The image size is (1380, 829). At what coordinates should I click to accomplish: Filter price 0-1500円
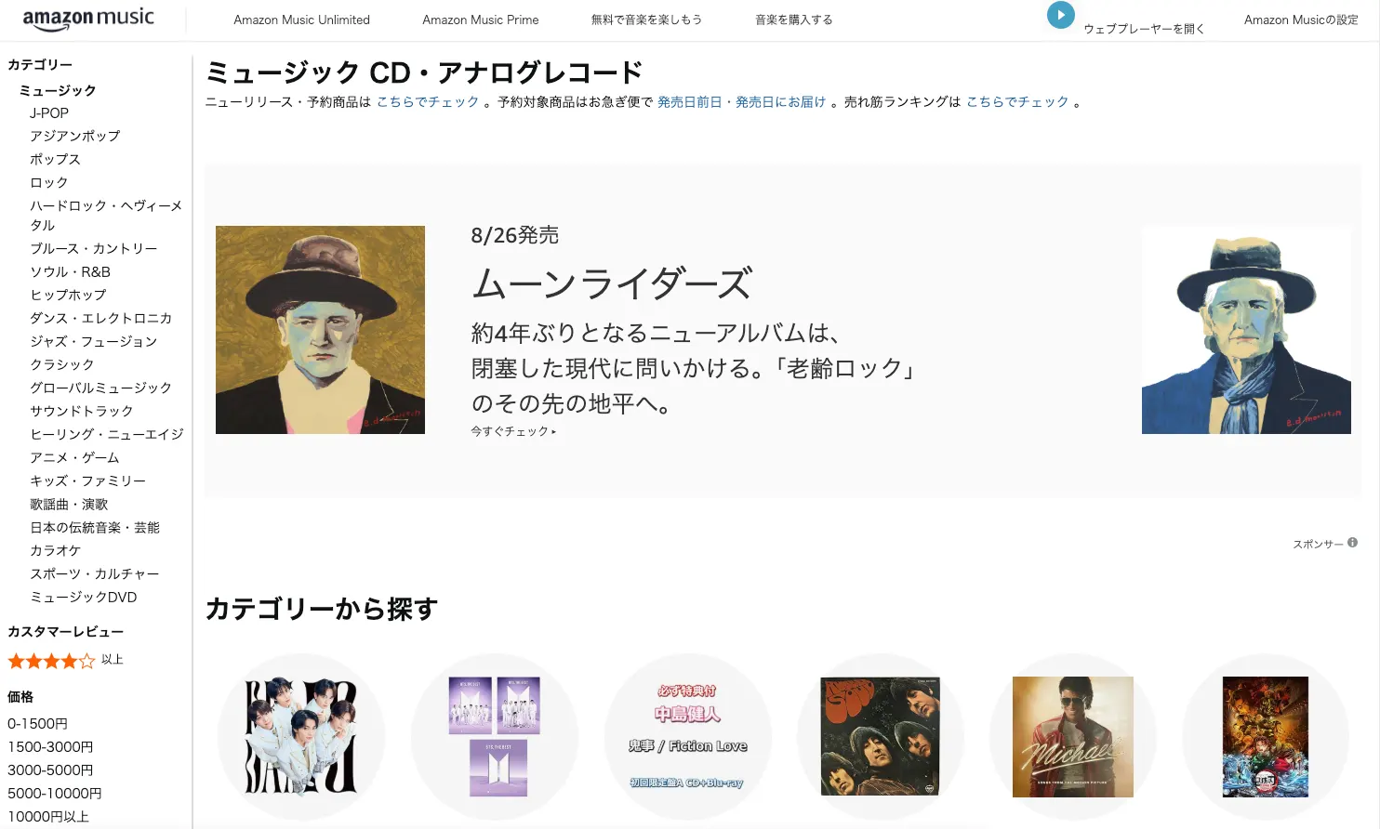37,723
